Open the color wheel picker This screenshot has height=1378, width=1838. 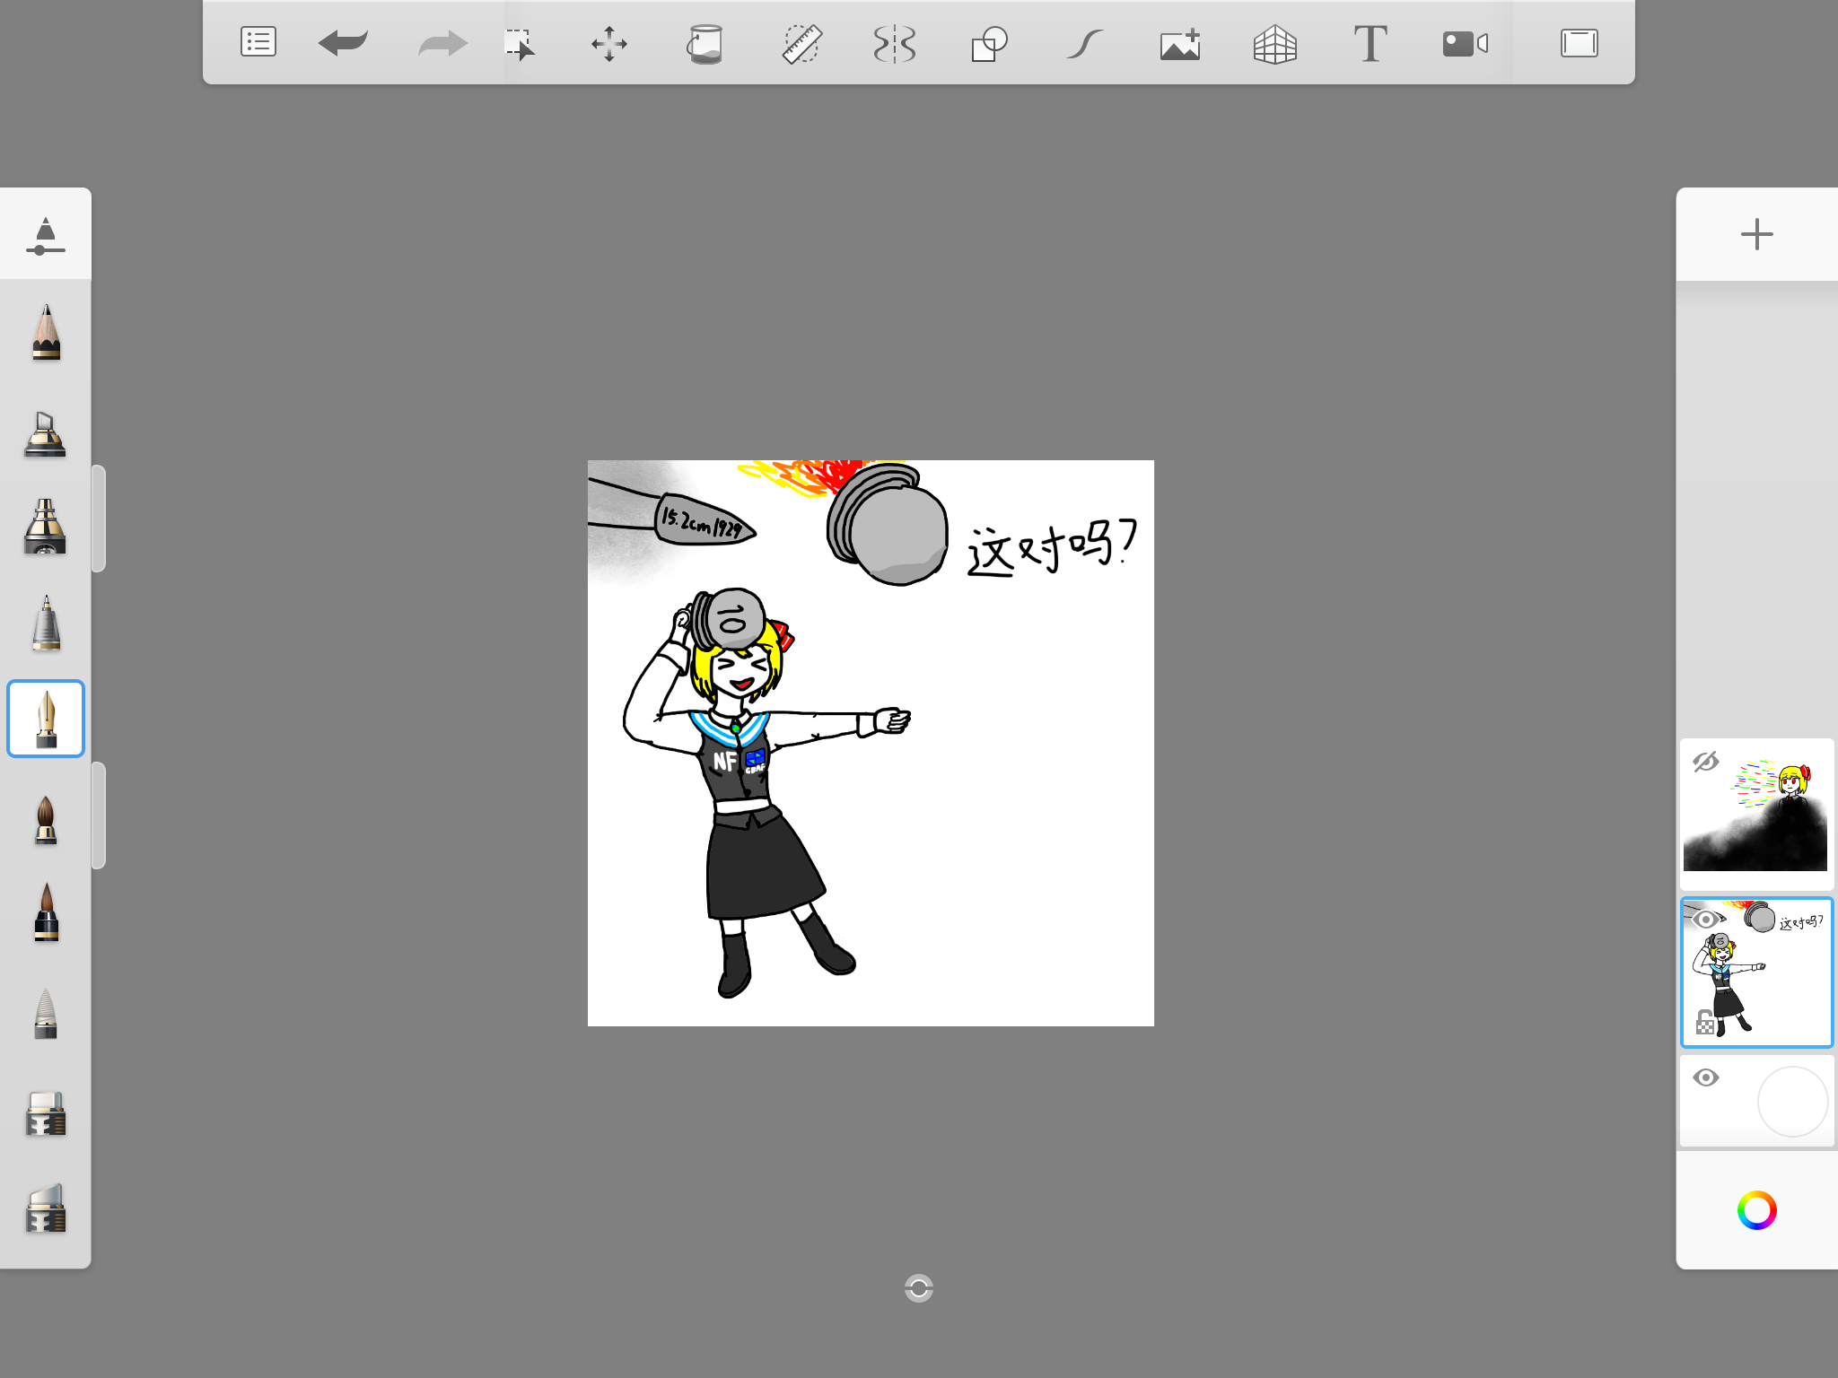pyautogui.click(x=1756, y=1210)
